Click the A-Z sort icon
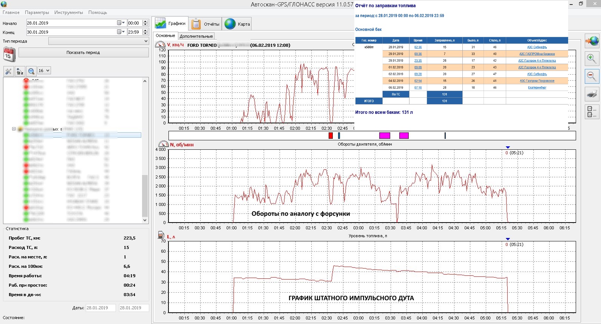Screen dimensions: 601x324 tap(20, 71)
